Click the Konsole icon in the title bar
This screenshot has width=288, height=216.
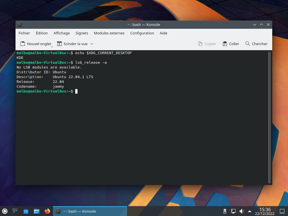(19, 25)
